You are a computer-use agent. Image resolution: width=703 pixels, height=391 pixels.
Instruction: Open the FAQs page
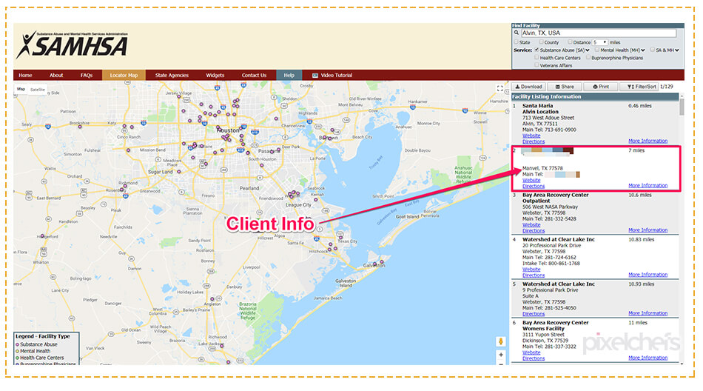coord(87,76)
